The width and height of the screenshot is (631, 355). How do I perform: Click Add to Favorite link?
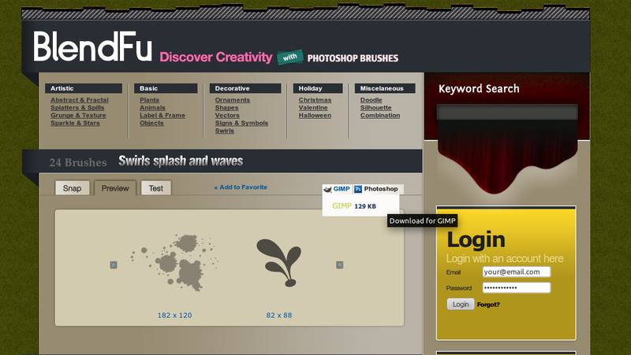tap(241, 187)
